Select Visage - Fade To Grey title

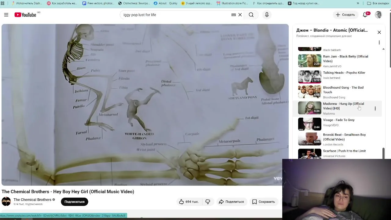339,120
